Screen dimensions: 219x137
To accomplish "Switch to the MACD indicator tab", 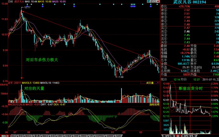I will (5, 136).
